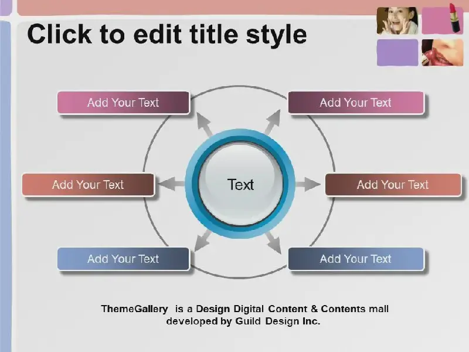
Task: Click the middle-left salmon "Add Your Text" box
Action: [x=88, y=185]
